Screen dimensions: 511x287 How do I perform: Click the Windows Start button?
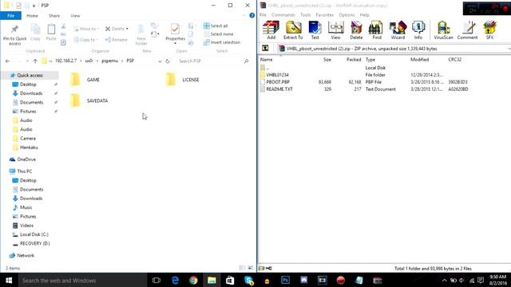pos(9,280)
